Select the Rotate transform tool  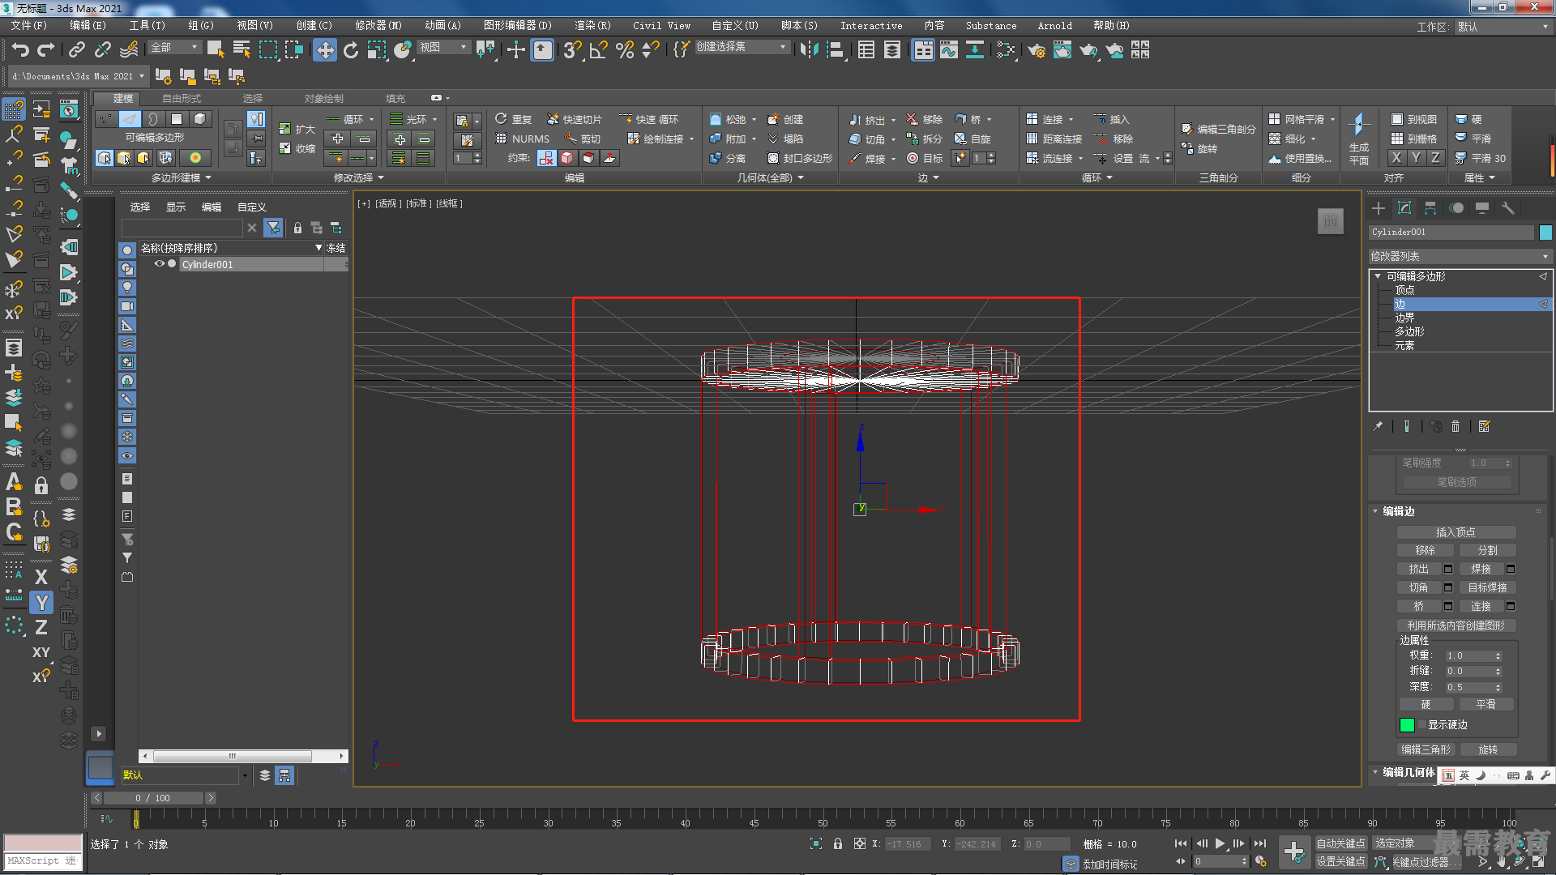(351, 50)
